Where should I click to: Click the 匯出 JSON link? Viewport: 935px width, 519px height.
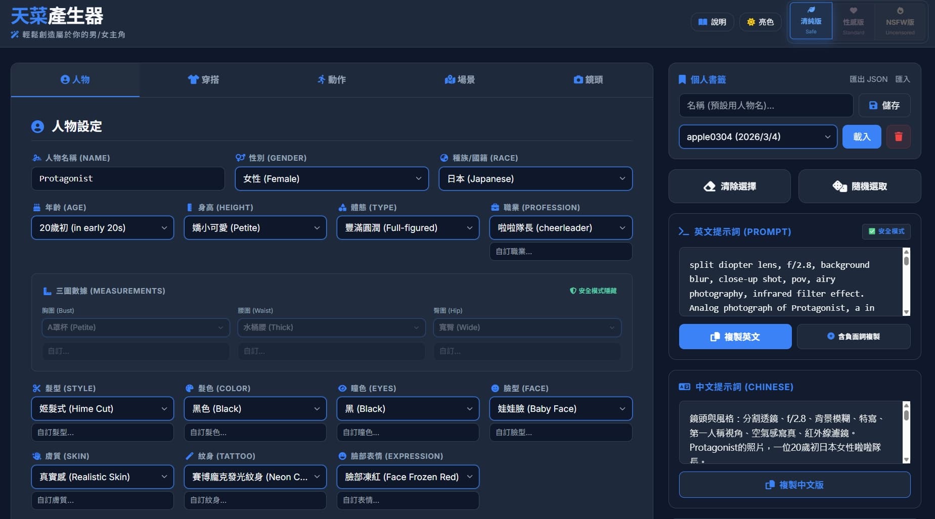868,79
